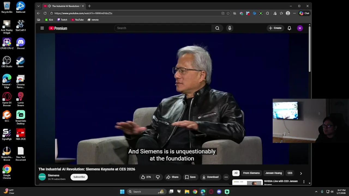
Task: Select the All filter chip
Action: [x=236, y=173]
